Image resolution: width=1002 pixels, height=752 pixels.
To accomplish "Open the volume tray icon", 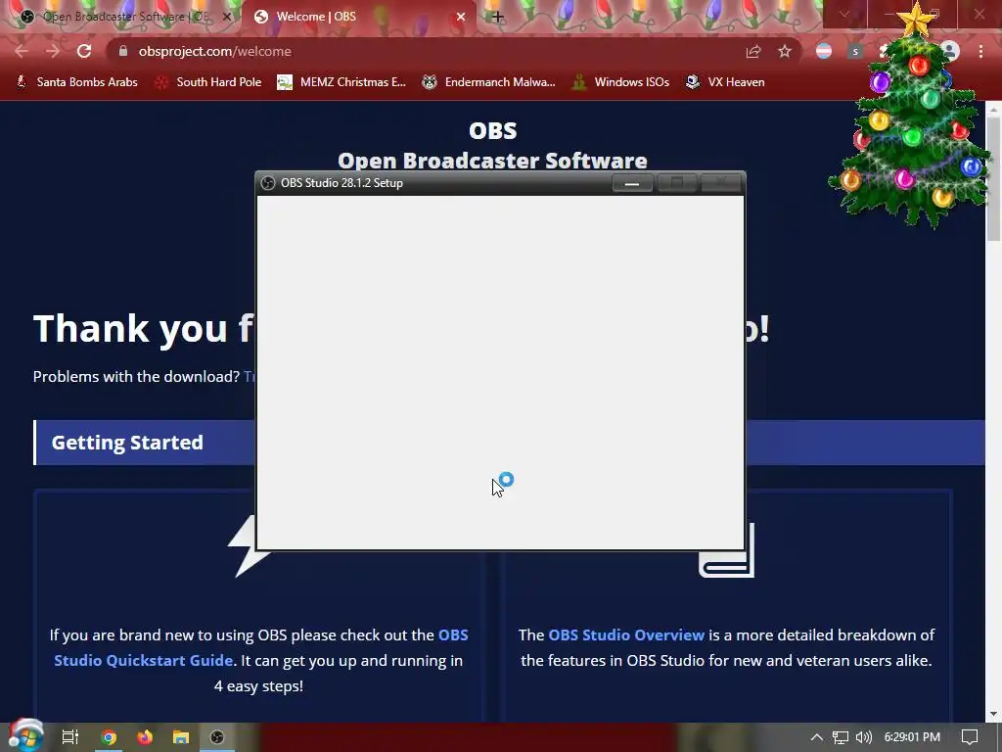I will tap(863, 737).
